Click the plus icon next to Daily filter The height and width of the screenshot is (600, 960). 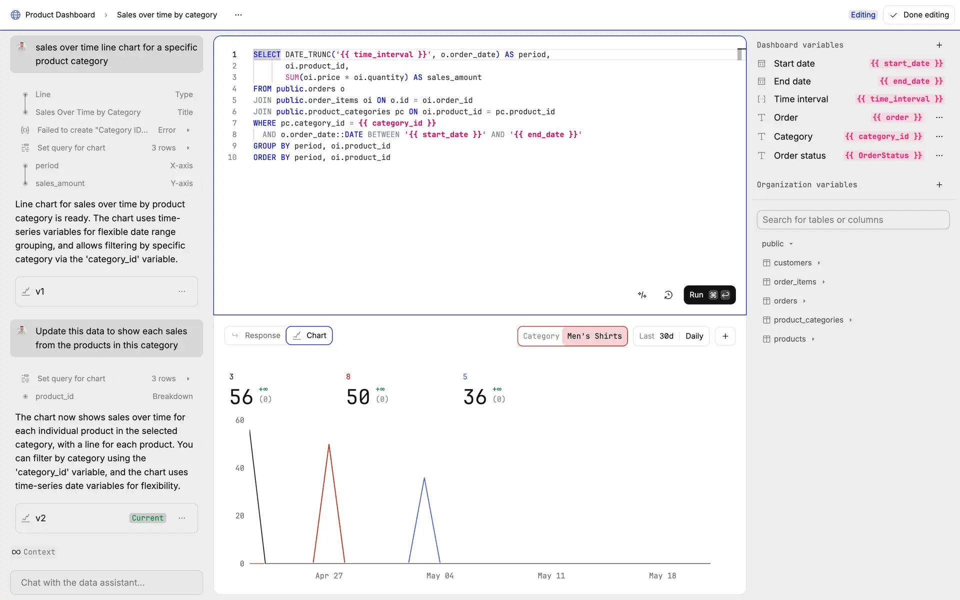(725, 336)
